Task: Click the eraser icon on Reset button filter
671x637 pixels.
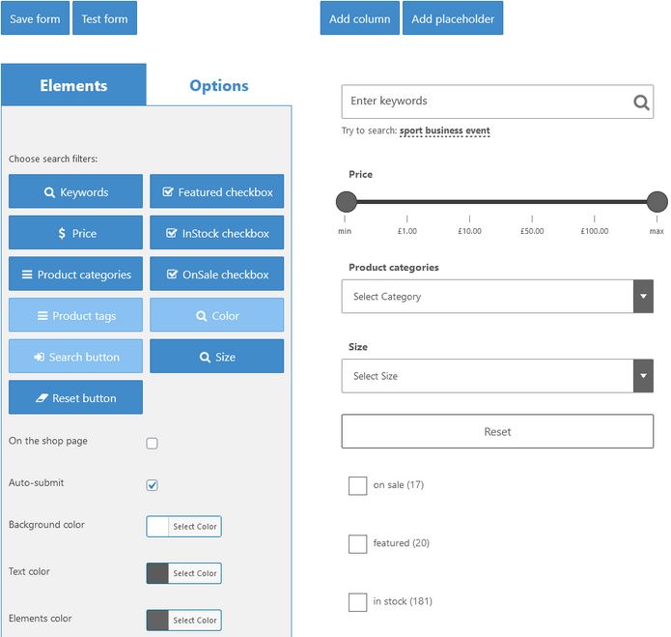Action: 42,398
